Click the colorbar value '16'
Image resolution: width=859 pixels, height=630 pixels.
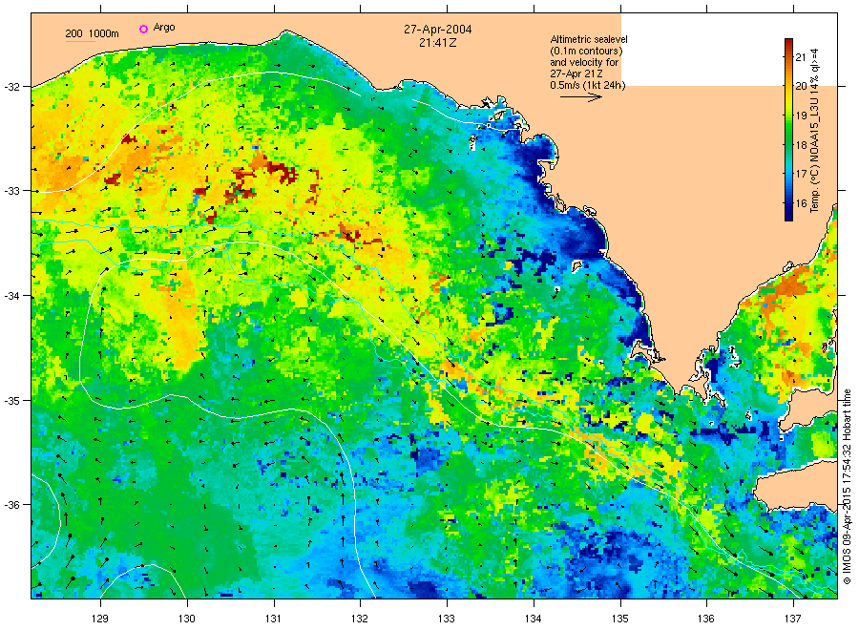click(801, 203)
